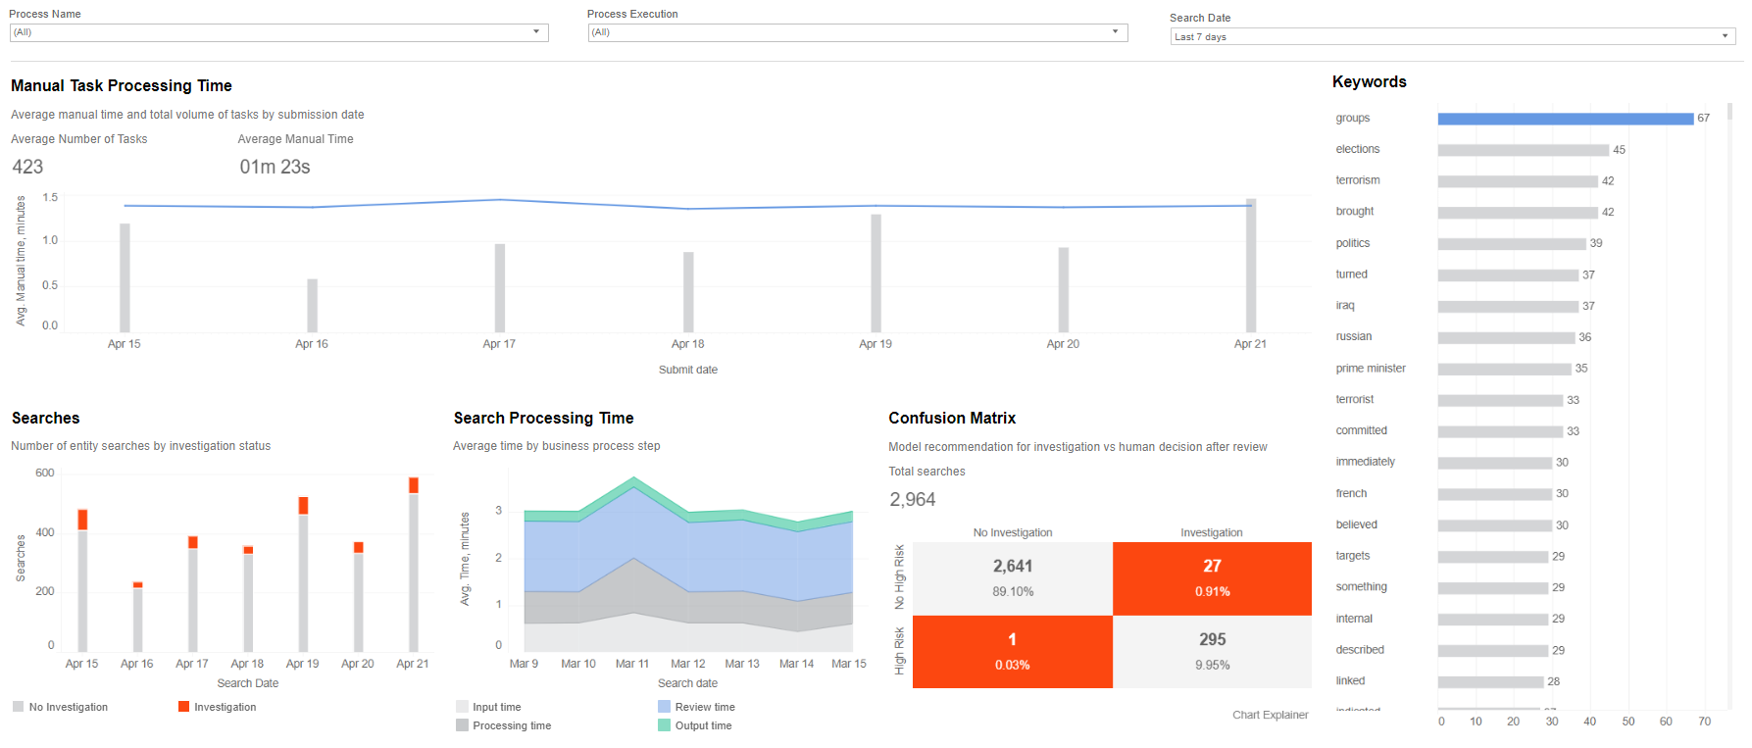Image resolution: width=1752 pixels, height=748 pixels.
Task: Click the Chart Explainer link
Action: pos(1270,715)
